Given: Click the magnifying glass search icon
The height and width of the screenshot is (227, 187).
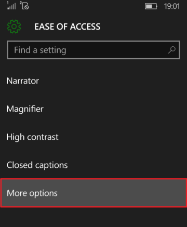Looking at the screenshot, I should (x=172, y=50).
